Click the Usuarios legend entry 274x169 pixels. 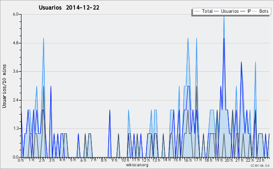click(227, 11)
